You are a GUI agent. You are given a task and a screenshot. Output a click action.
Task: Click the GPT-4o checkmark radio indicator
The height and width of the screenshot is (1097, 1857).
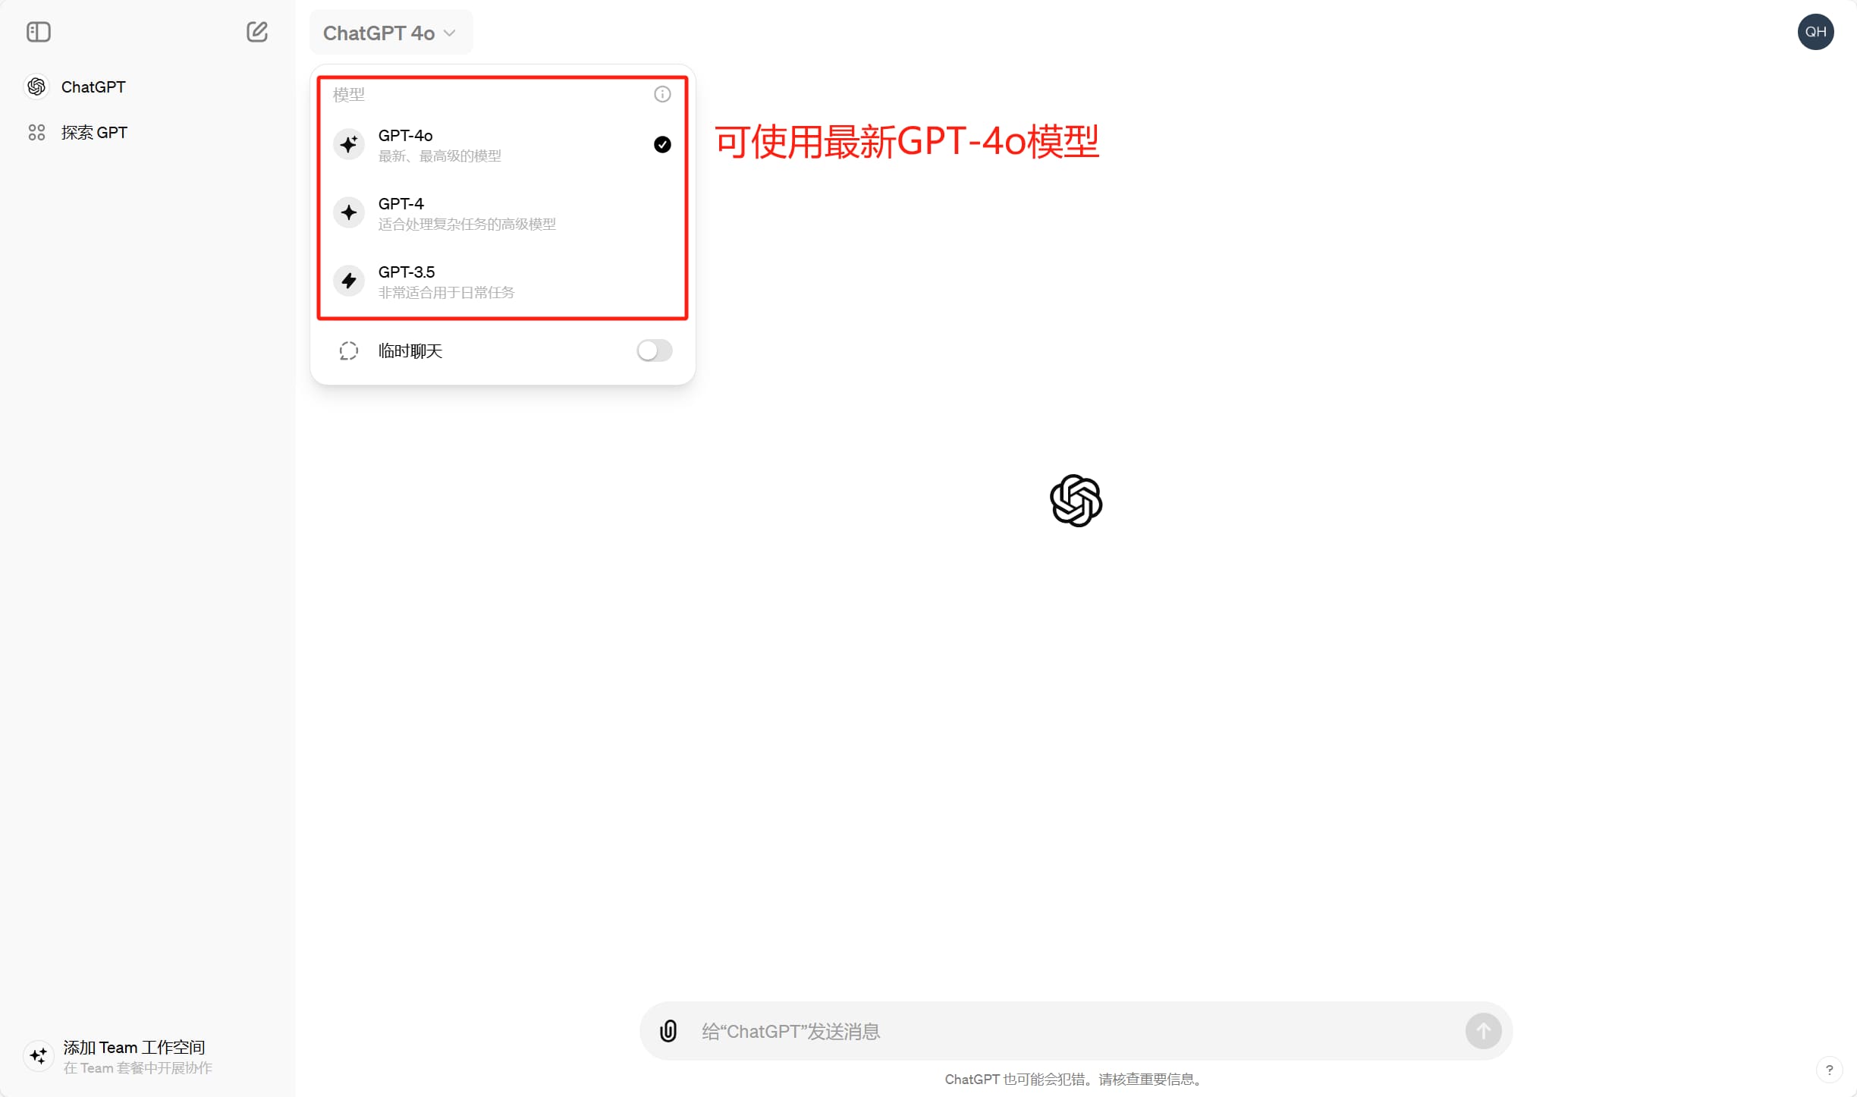(x=662, y=144)
